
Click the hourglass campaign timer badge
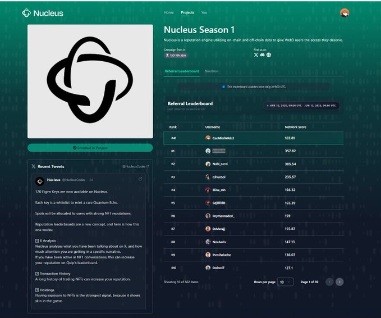(x=176, y=56)
